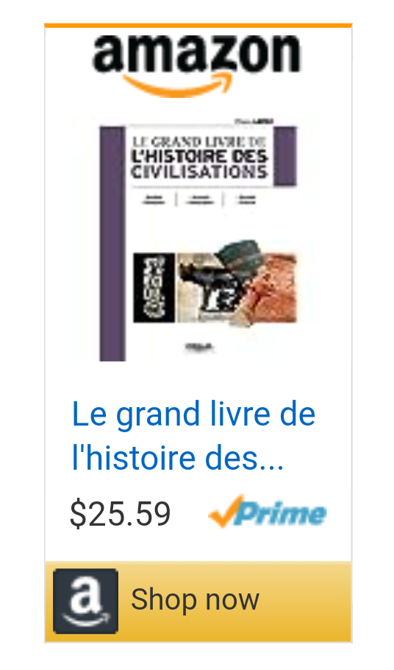Click the Prime logo badge
The height and width of the screenshot is (670, 394).
pos(268,512)
